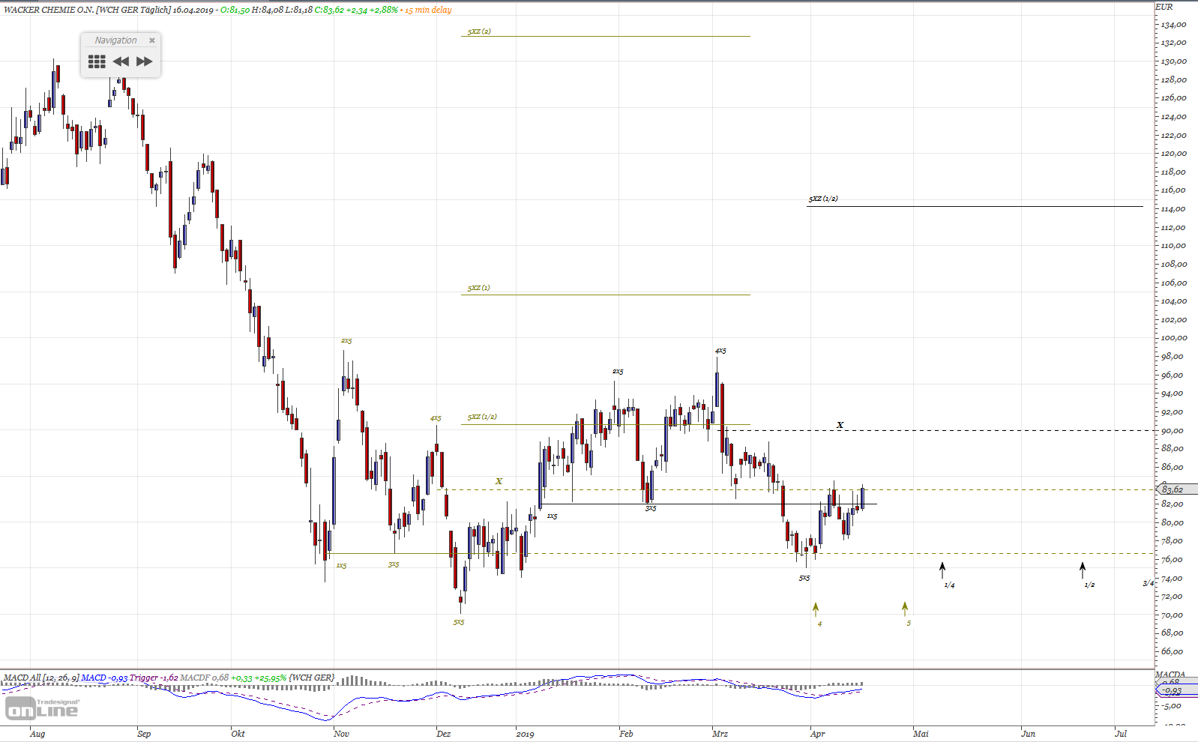
Task: Click the orange 15 min delay notice
Action: pos(428,10)
